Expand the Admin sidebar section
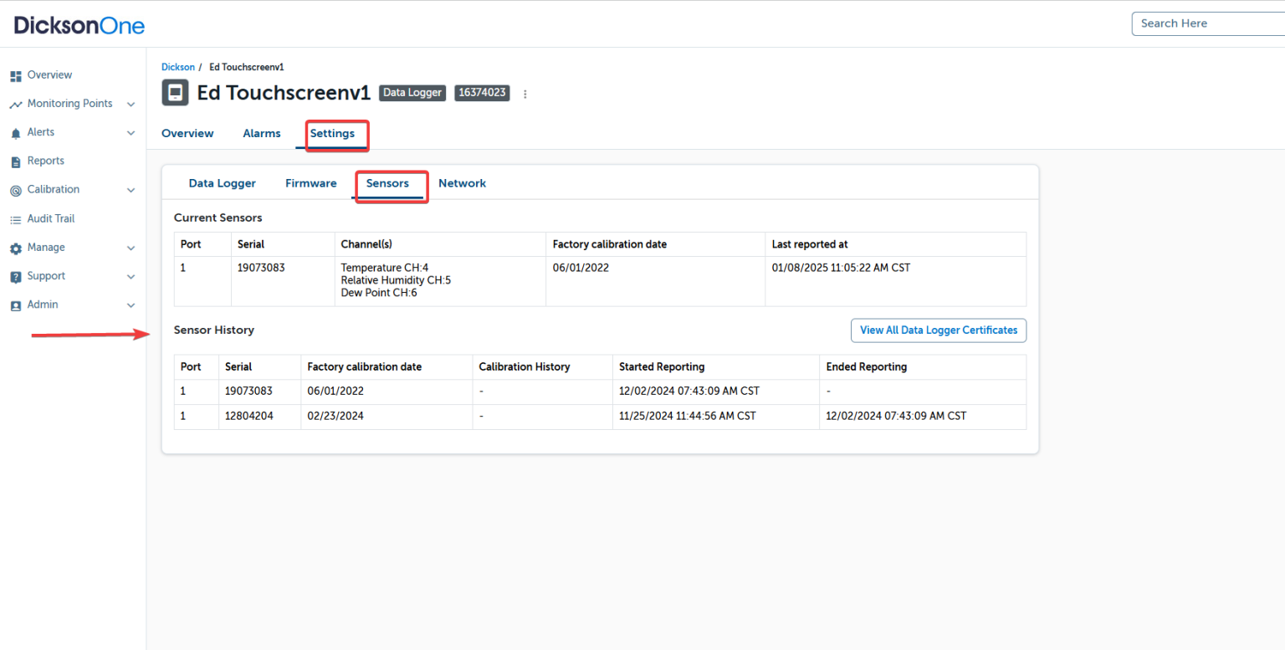The height and width of the screenshot is (650, 1285). [131, 305]
